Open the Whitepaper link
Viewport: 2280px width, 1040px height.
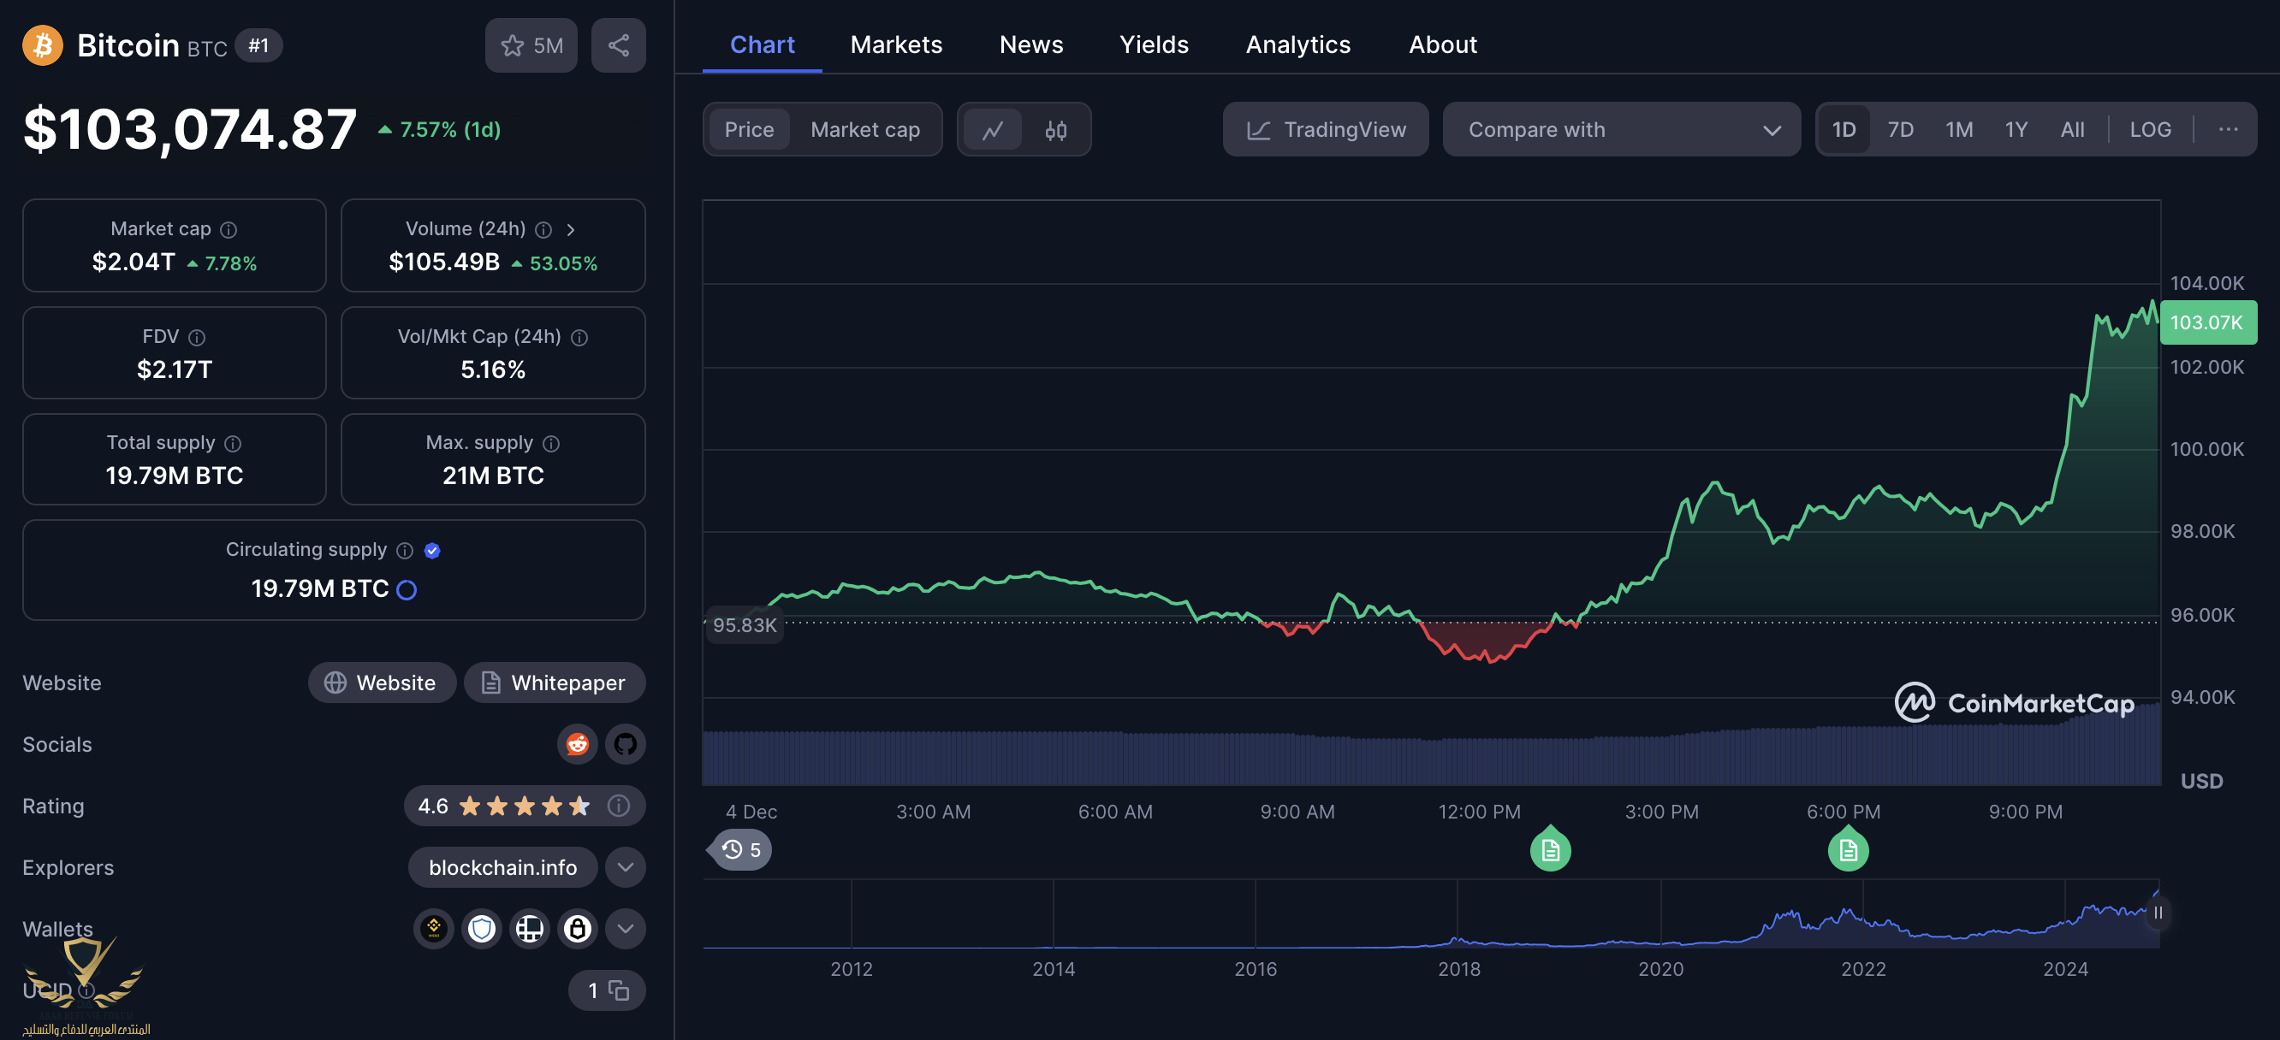pos(554,682)
